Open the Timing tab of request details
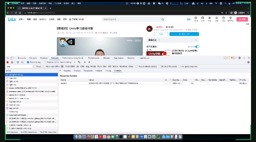Image resolution: width=256 pixels, height=142 pixels. [108, 71]
